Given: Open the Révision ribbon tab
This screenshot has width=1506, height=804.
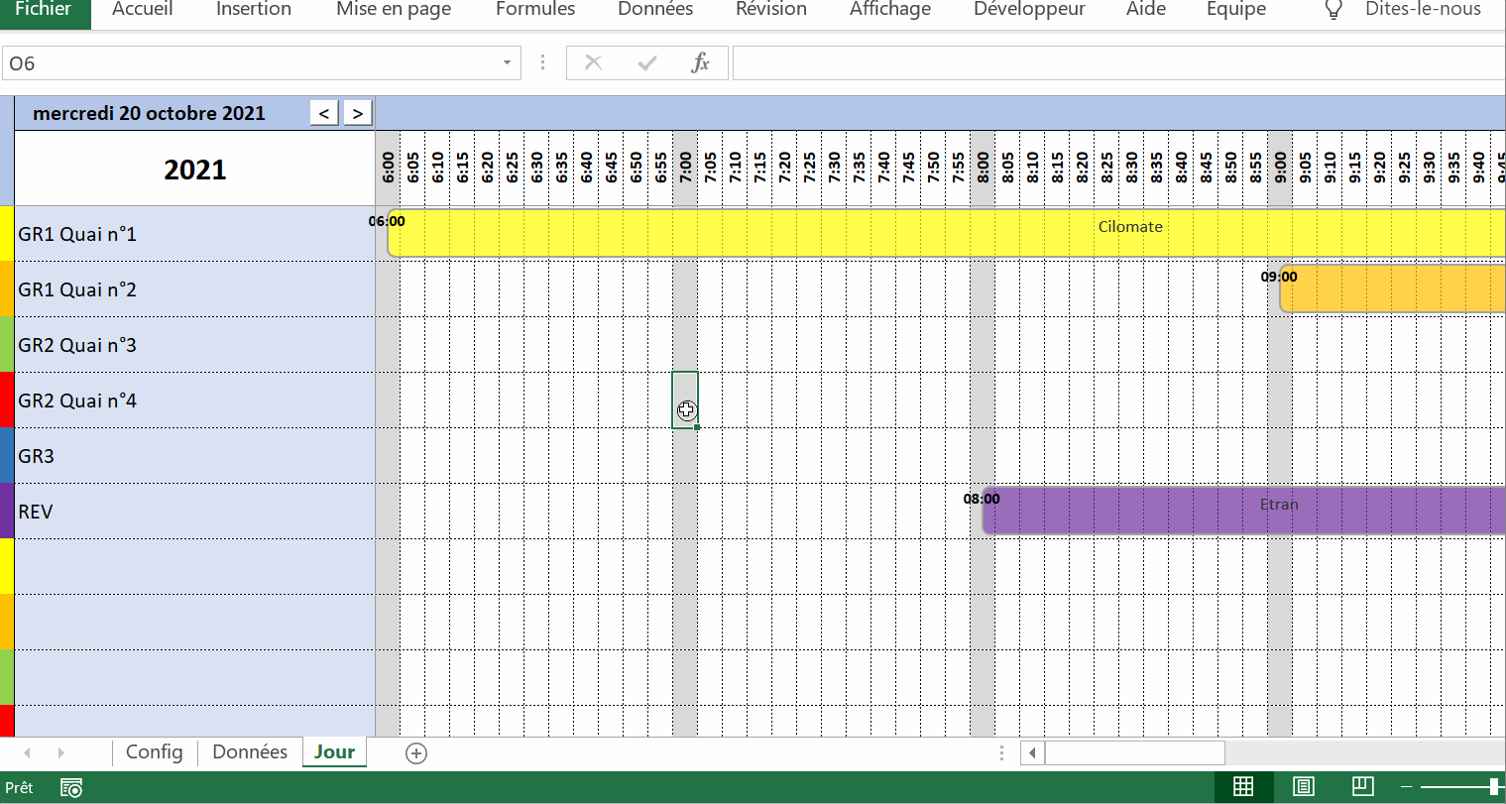Looking at the screenshot, I should pyautogui.click(x=771, y=10).
